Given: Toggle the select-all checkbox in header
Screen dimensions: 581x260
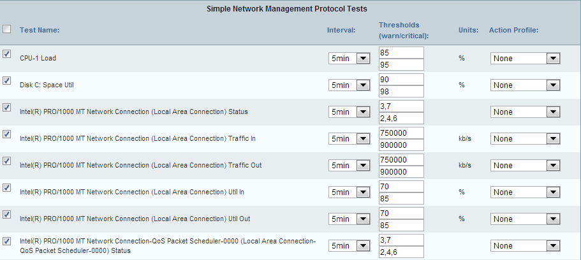Looking at the screenshot, I should click(7, 29).
